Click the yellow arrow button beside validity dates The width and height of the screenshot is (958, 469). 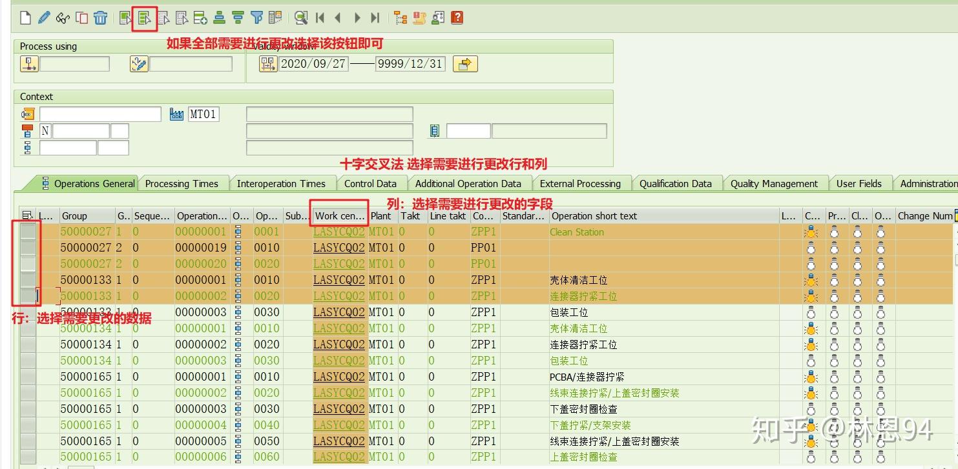click(x=464, y=63)
